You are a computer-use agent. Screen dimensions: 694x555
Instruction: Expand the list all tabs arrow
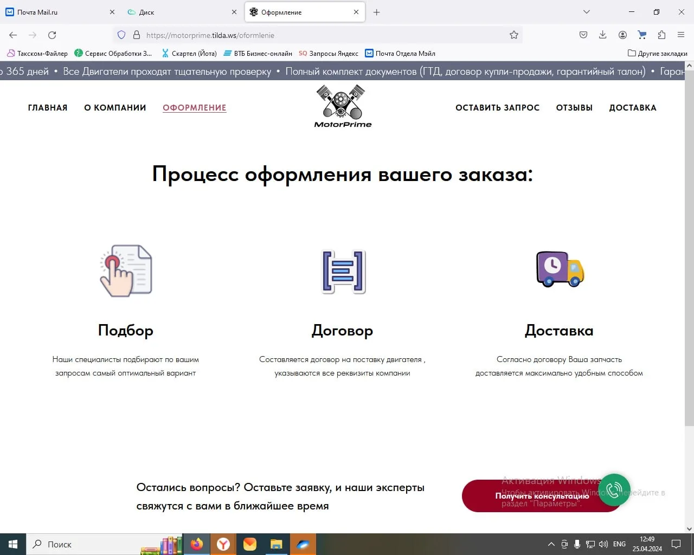[586, 12]
